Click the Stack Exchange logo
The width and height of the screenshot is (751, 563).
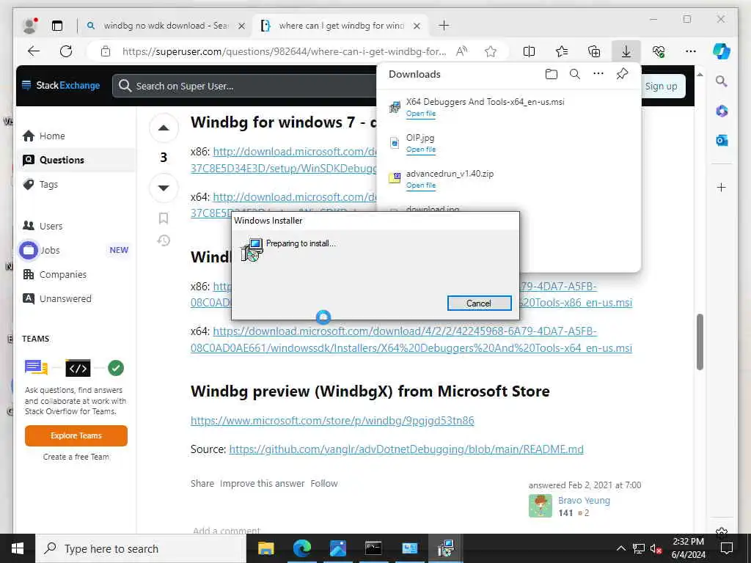[61, 85]
